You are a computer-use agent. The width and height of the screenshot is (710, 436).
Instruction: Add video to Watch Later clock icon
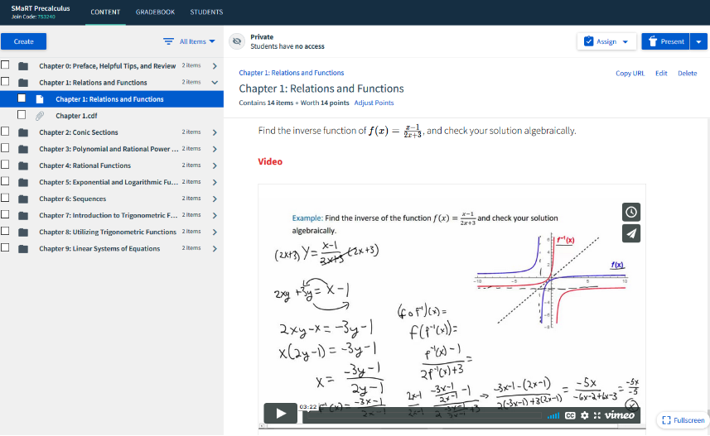[631, 212]
